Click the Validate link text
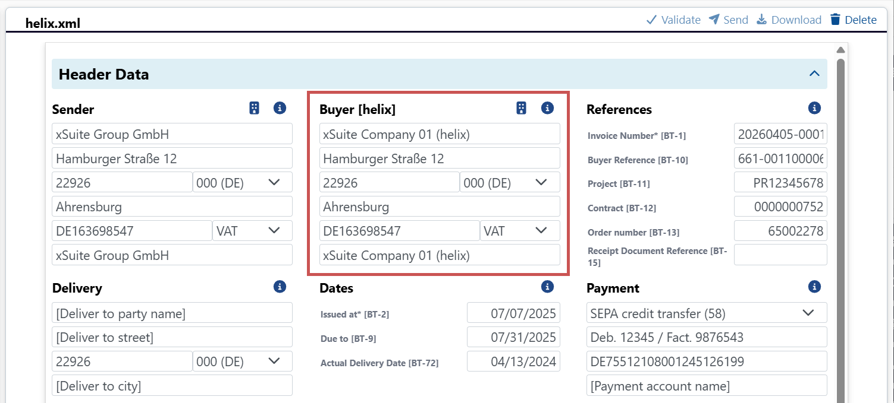The image size is (894, 403). pyautogui.click(x=681, y=20)
